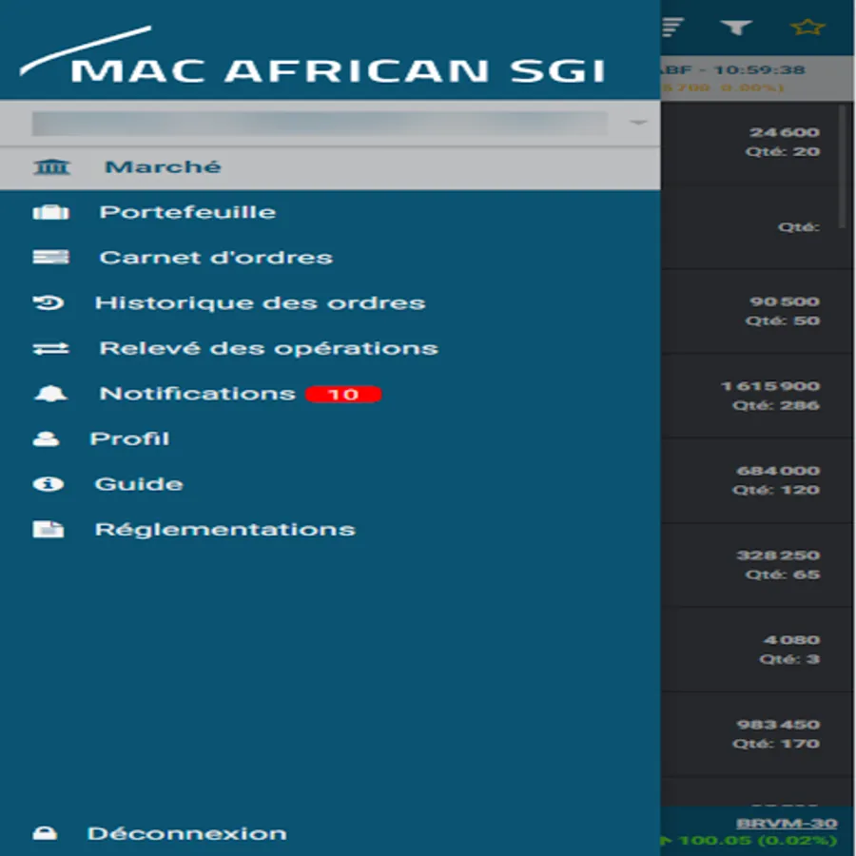Screen dimensions: 856x856
Task: Click the 10:59:38 time header
Action: point(759,69)
